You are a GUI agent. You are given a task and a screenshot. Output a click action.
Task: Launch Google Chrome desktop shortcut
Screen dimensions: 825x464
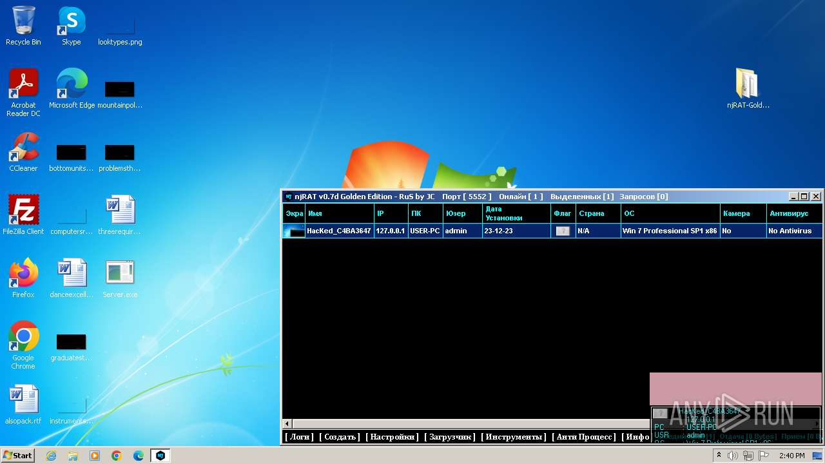click(x=23, y=345)
